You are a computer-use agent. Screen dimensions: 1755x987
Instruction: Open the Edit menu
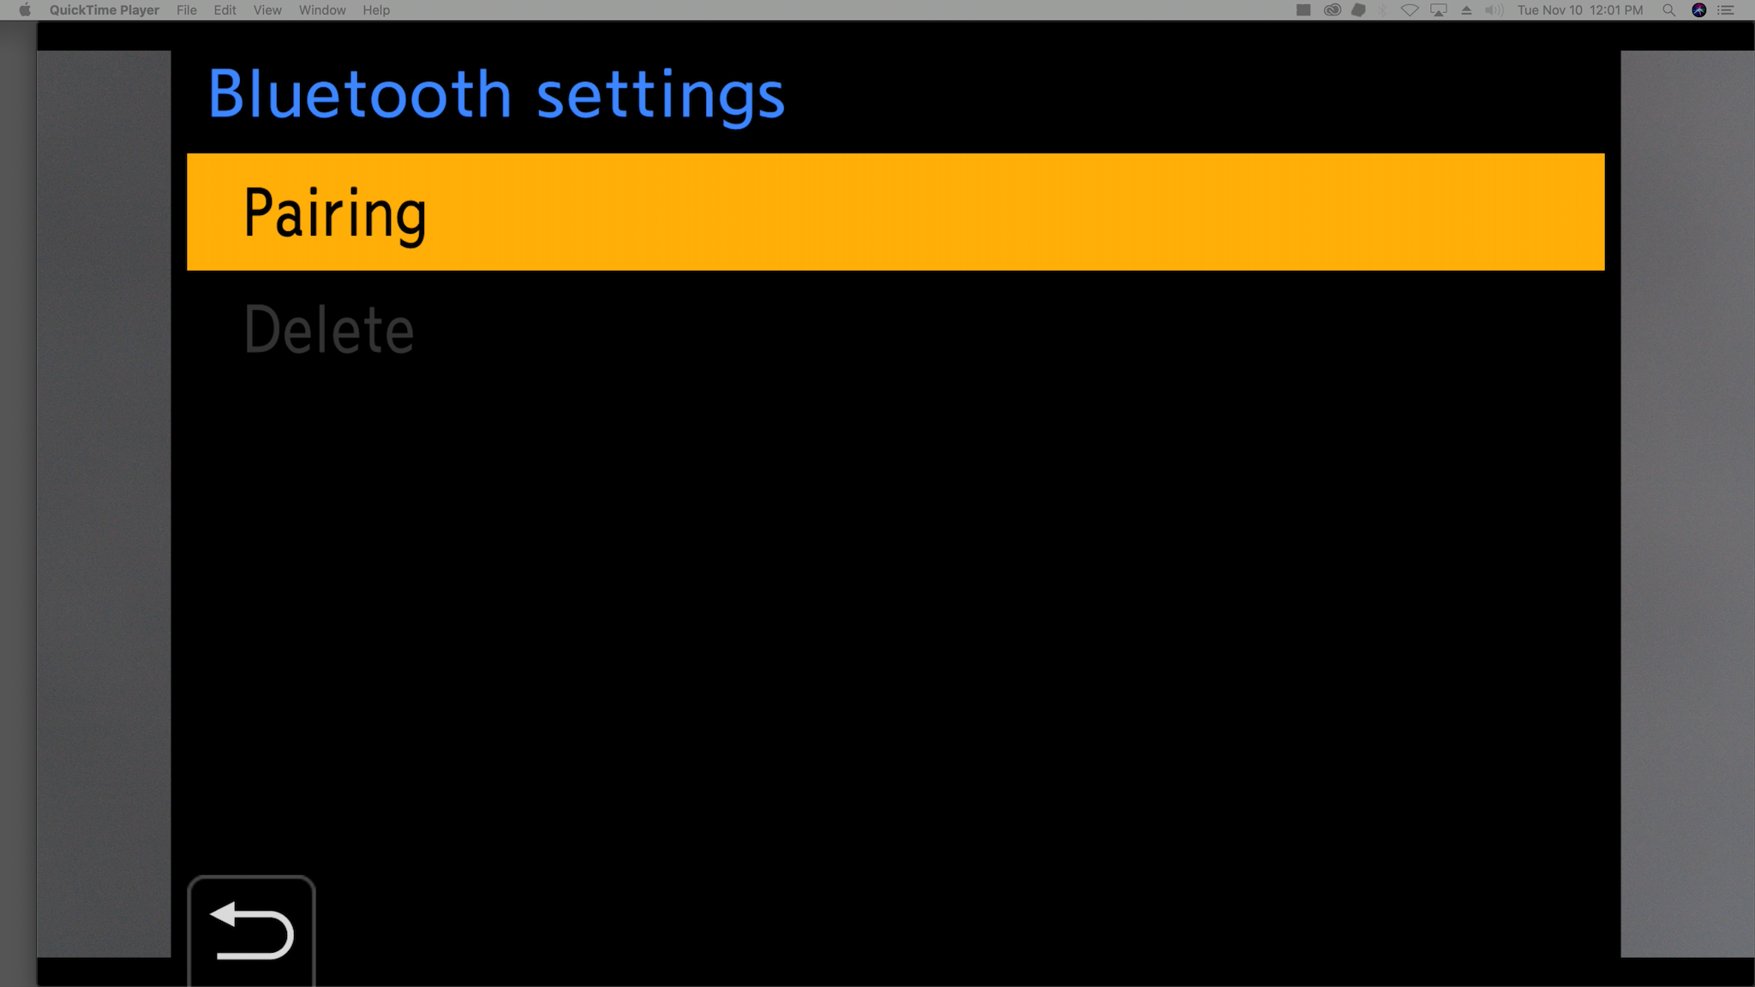point(225,10)
